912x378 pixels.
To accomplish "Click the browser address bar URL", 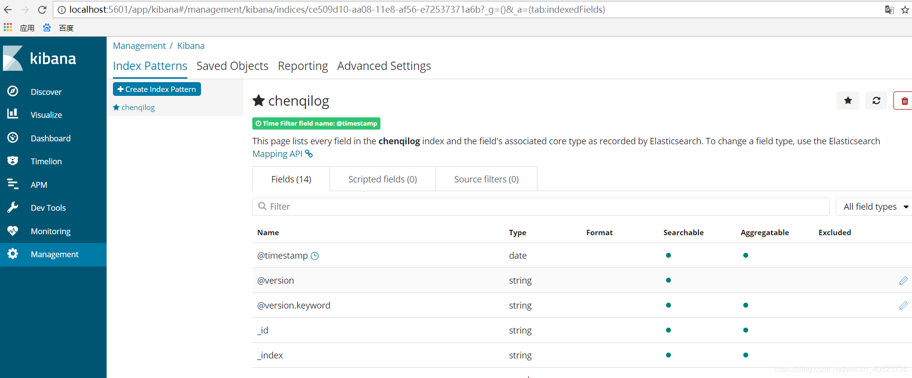I will 337,10.
